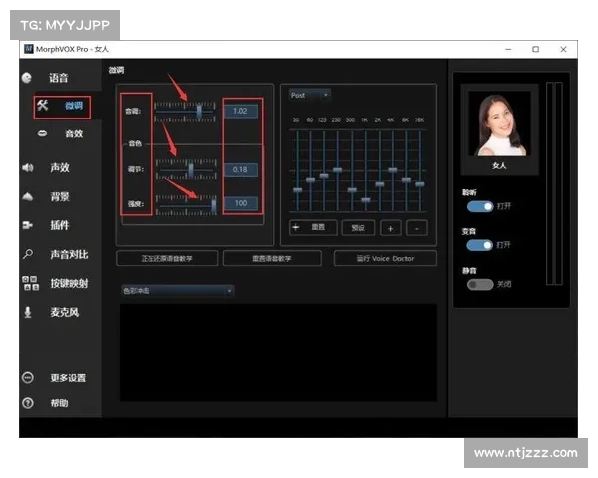Click the button left of Voice Doctor

(x=272, y=259)
